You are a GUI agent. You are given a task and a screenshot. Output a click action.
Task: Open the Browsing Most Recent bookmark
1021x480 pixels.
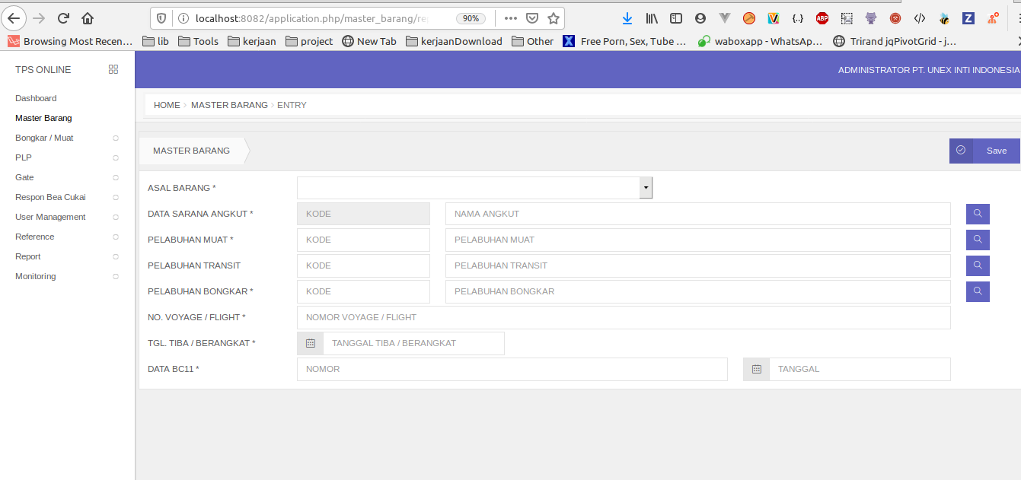(x=70, y=41)
